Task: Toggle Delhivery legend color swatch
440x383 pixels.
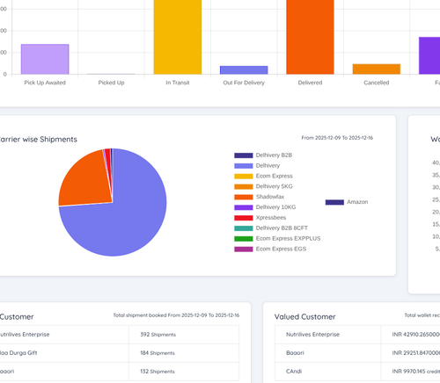Action: 244,166
